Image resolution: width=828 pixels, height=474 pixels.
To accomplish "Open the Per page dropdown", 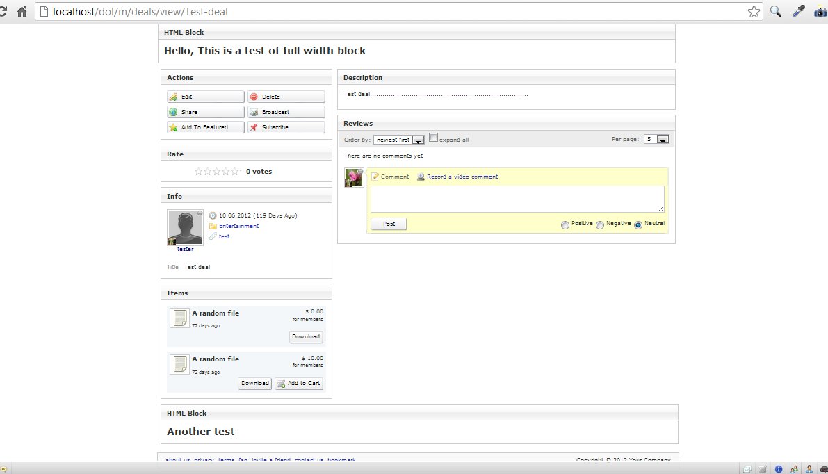I will 656,140.
